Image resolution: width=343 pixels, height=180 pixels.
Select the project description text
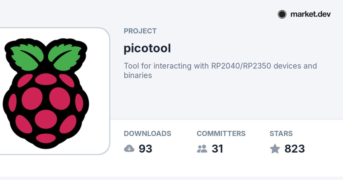pyautogui.click(x=220, y=71)
